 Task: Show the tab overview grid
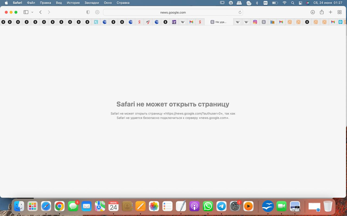[339, 12]
